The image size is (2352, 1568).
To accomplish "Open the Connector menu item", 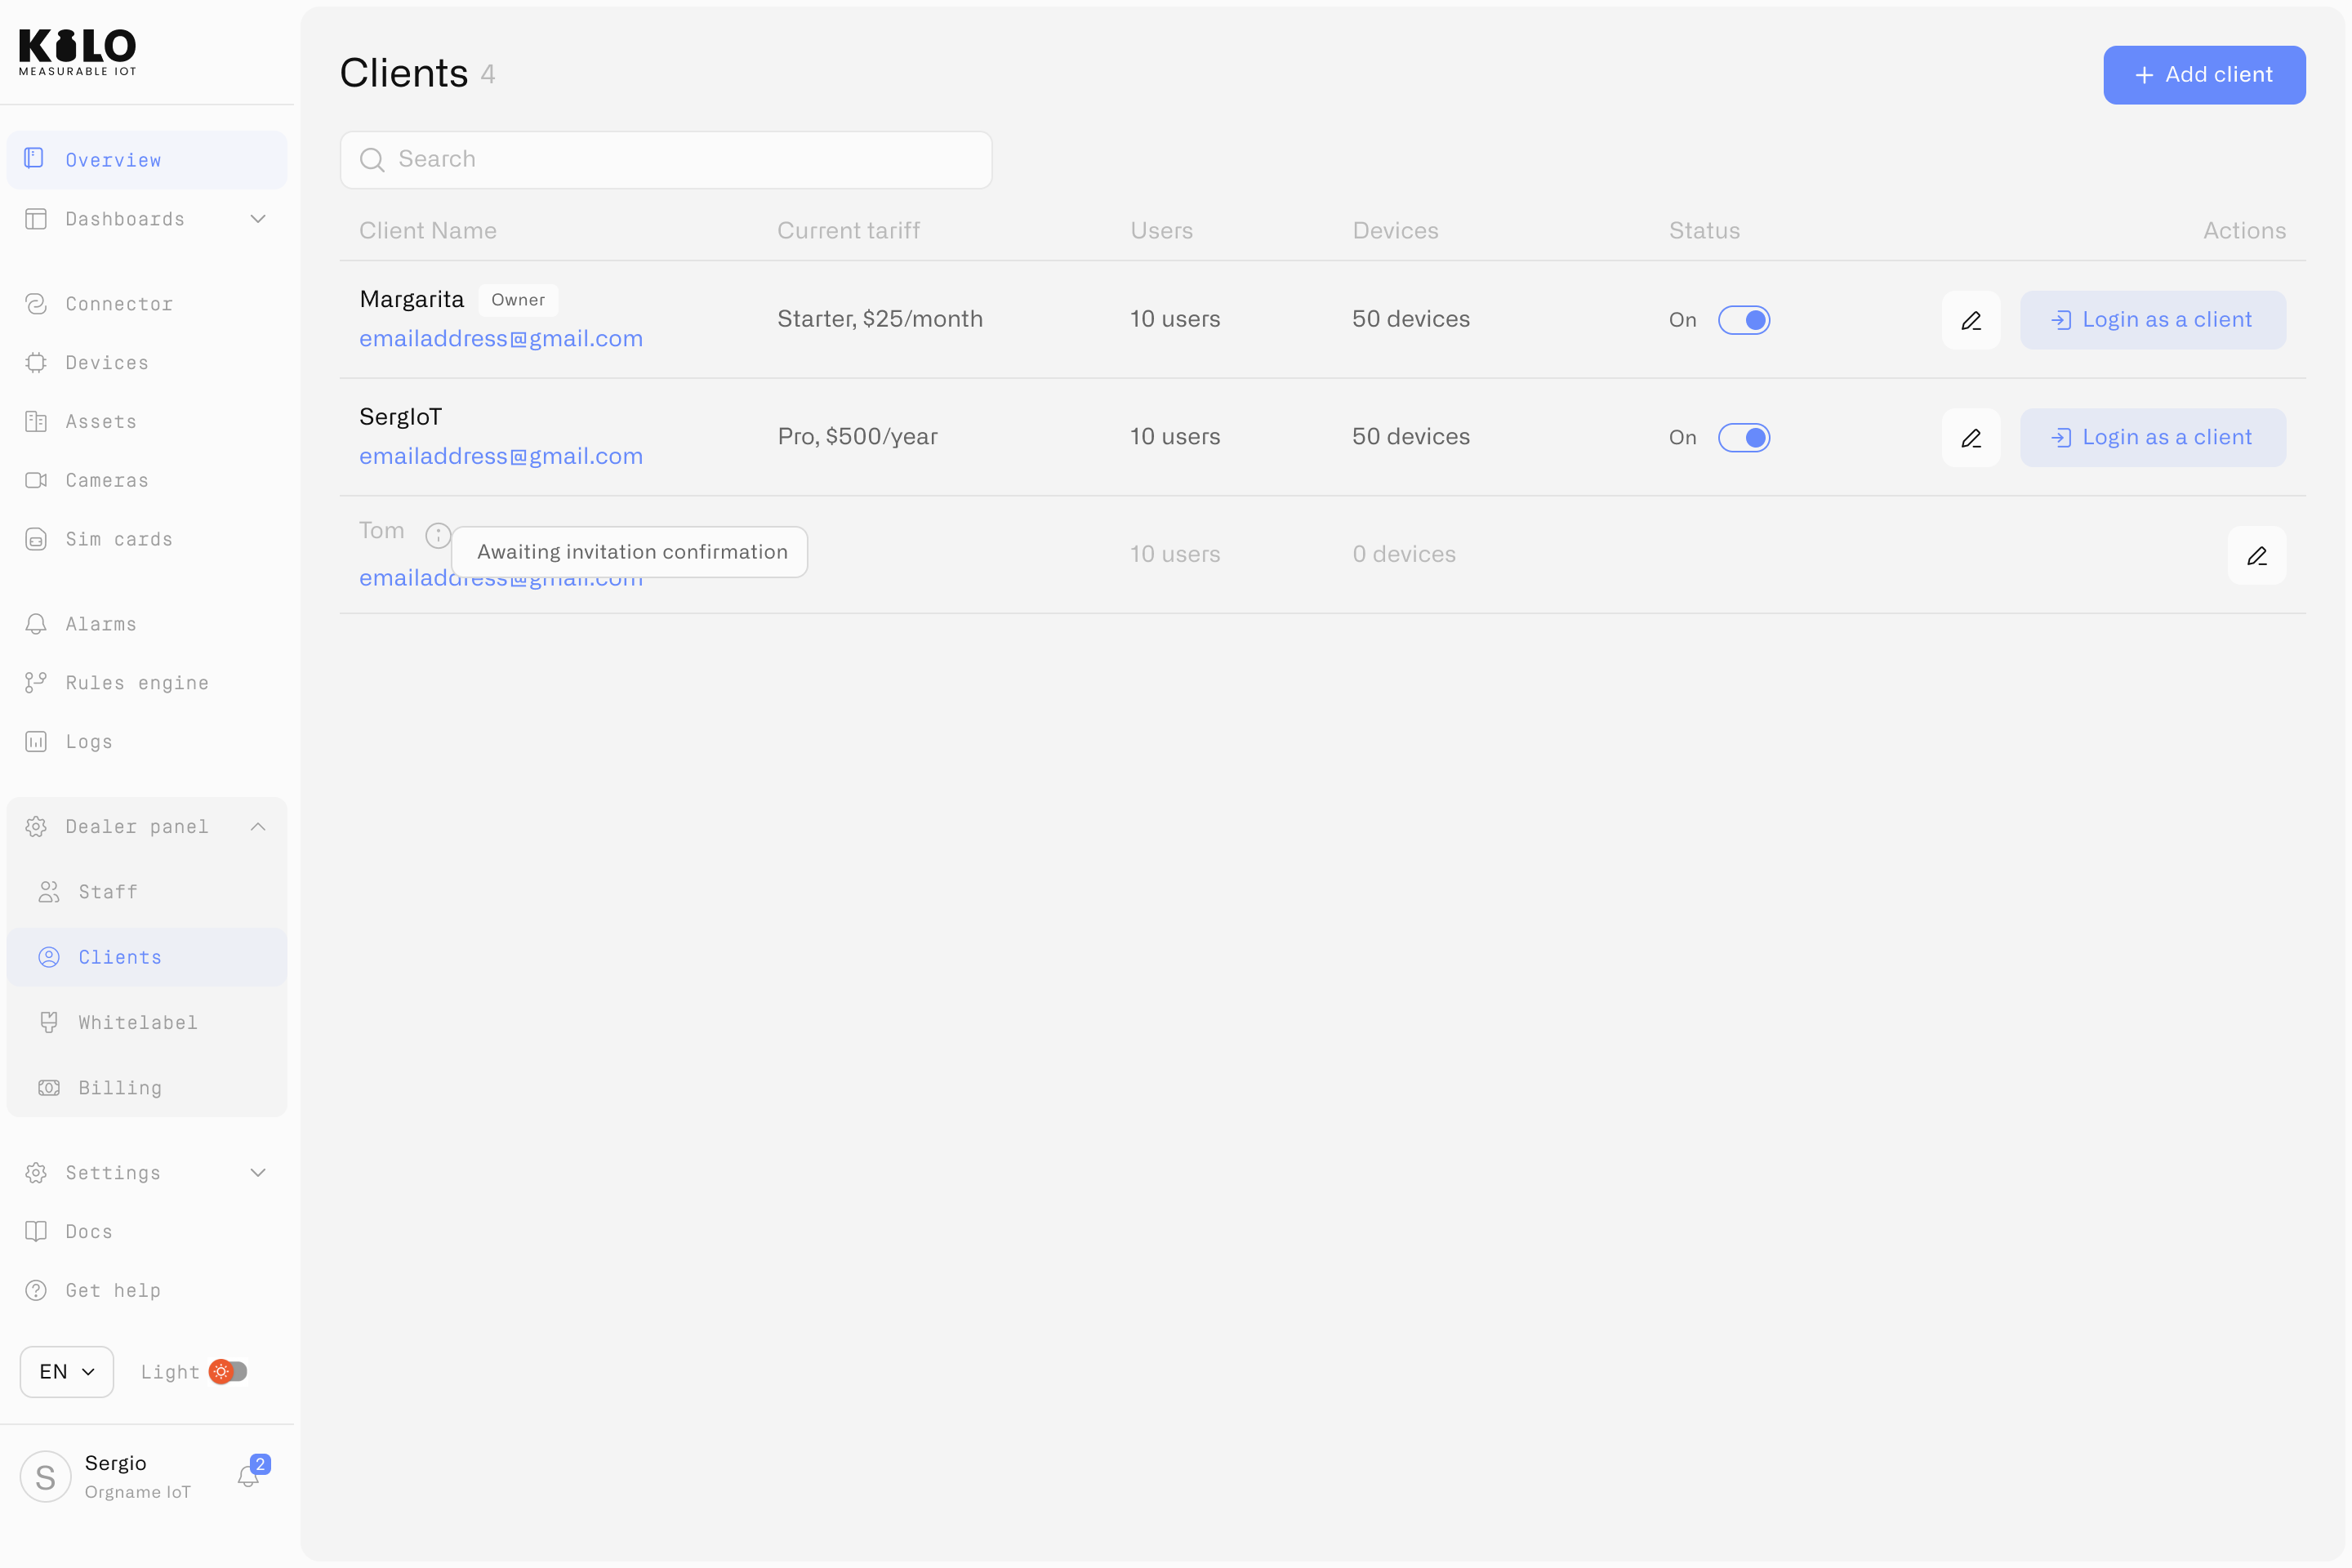I will pyautogui.click(x=147, y=304).
